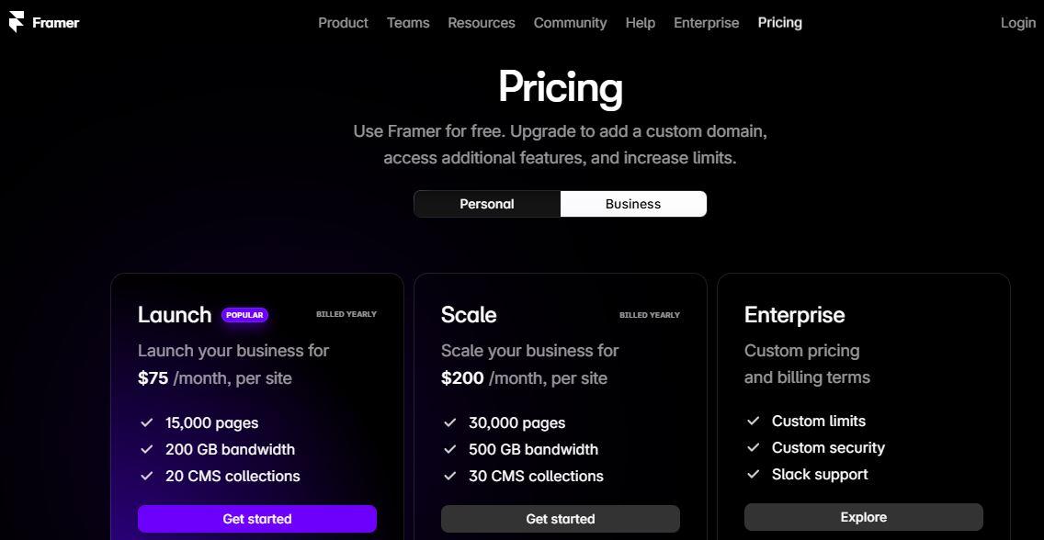Navigate to the Enterprise page

(x=706, y=23)
